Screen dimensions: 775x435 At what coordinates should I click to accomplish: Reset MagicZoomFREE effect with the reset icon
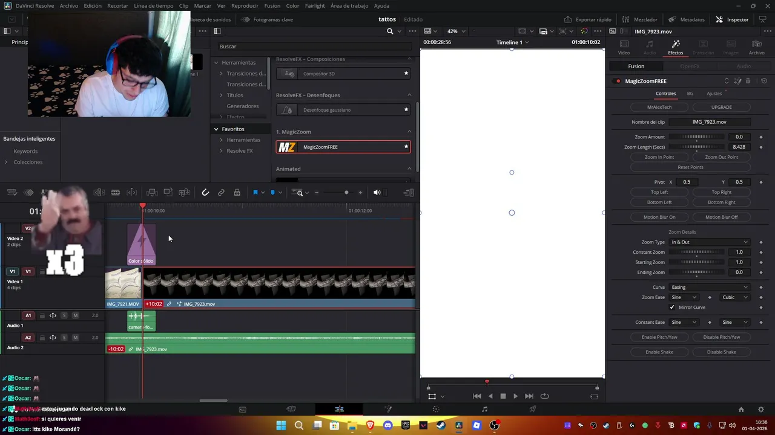click(764, 81)
